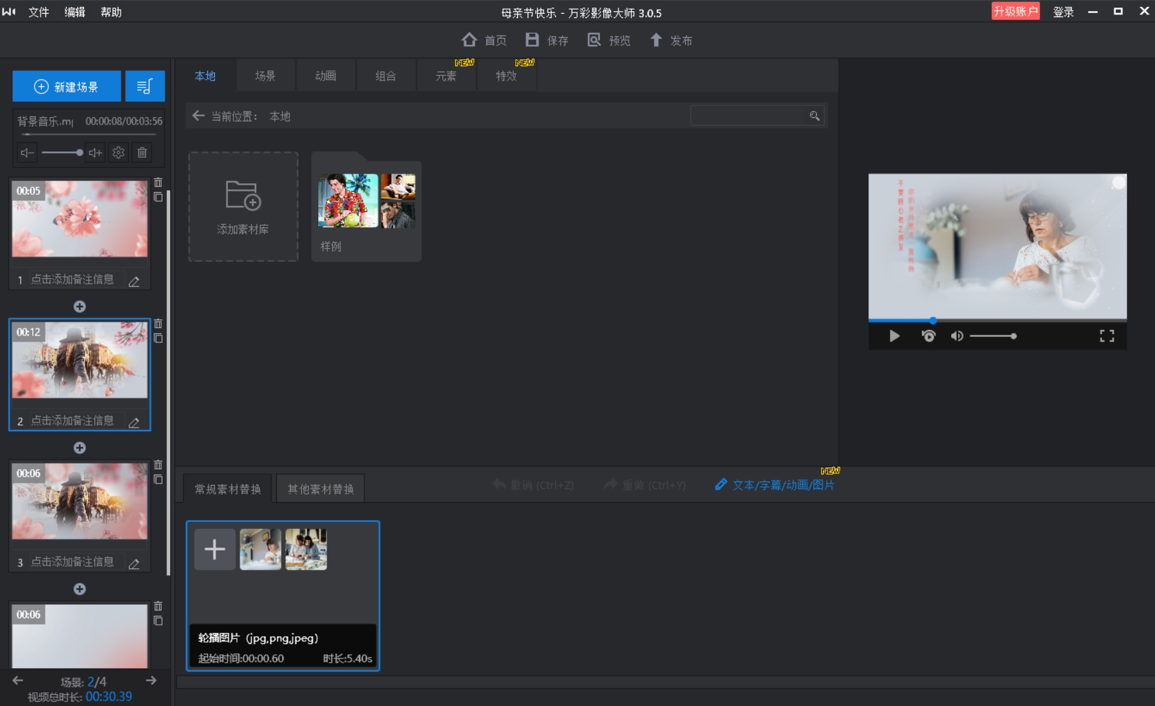The image size is (1155, 706).
Task: Play the preview video
Action: point(895,336)
